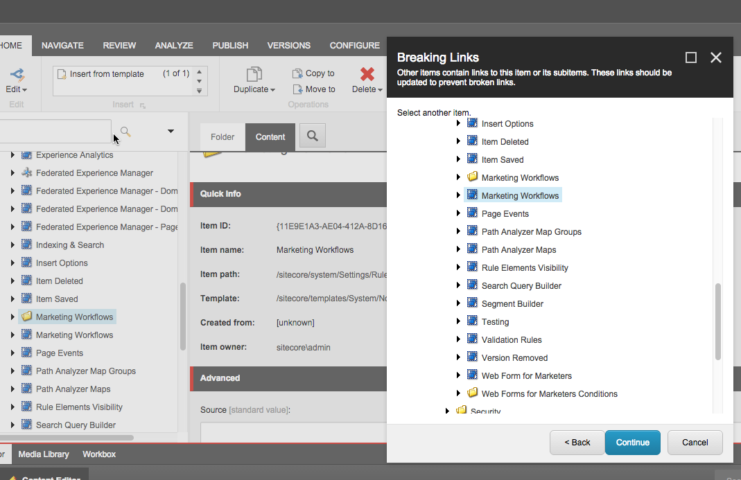Click the Cancel button in dialog

(x=695, y=443)
